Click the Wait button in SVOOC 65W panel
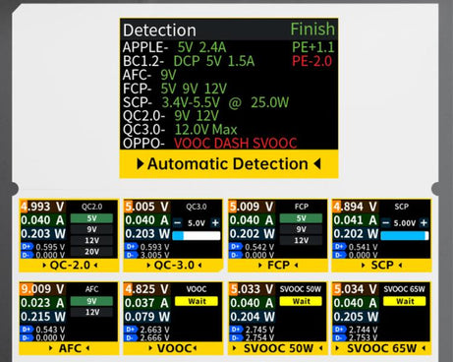The height and width of the screenshot is (362, 453). [x=405, y=301]
